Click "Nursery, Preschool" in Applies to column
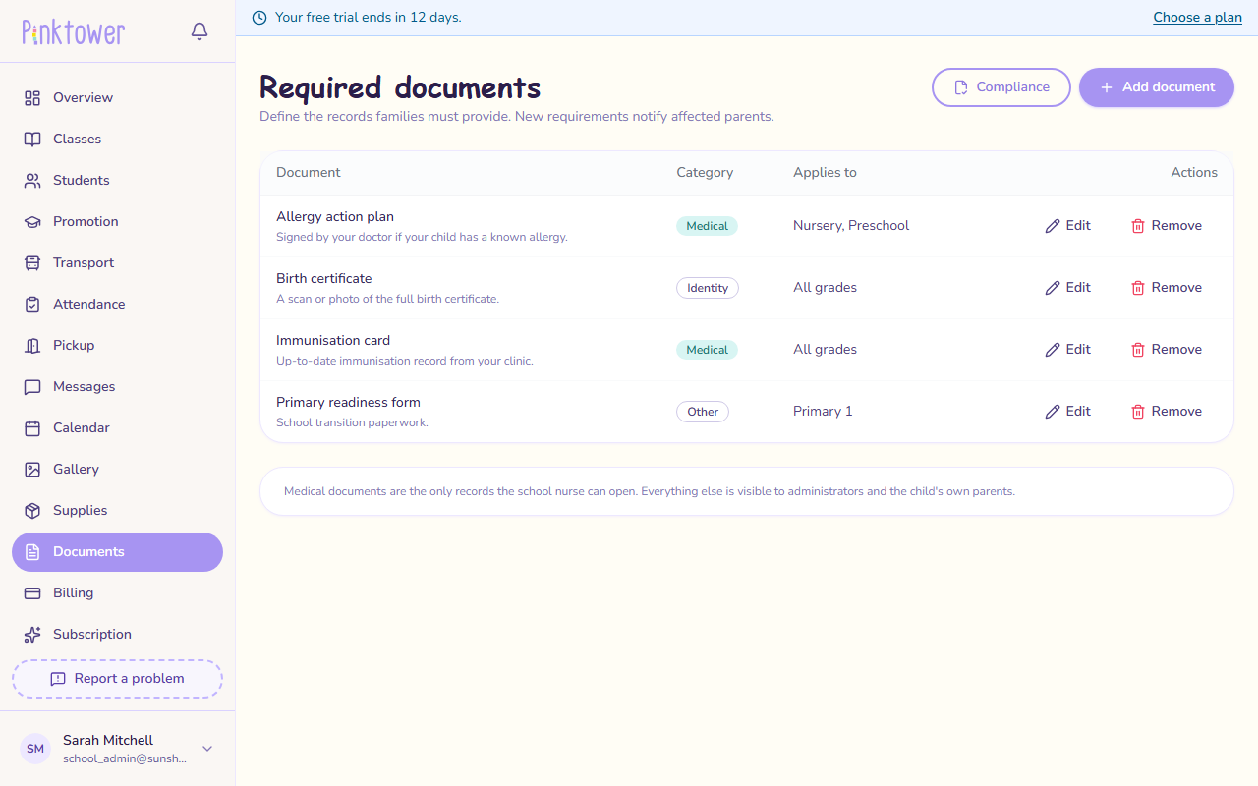 click(851, 226)
